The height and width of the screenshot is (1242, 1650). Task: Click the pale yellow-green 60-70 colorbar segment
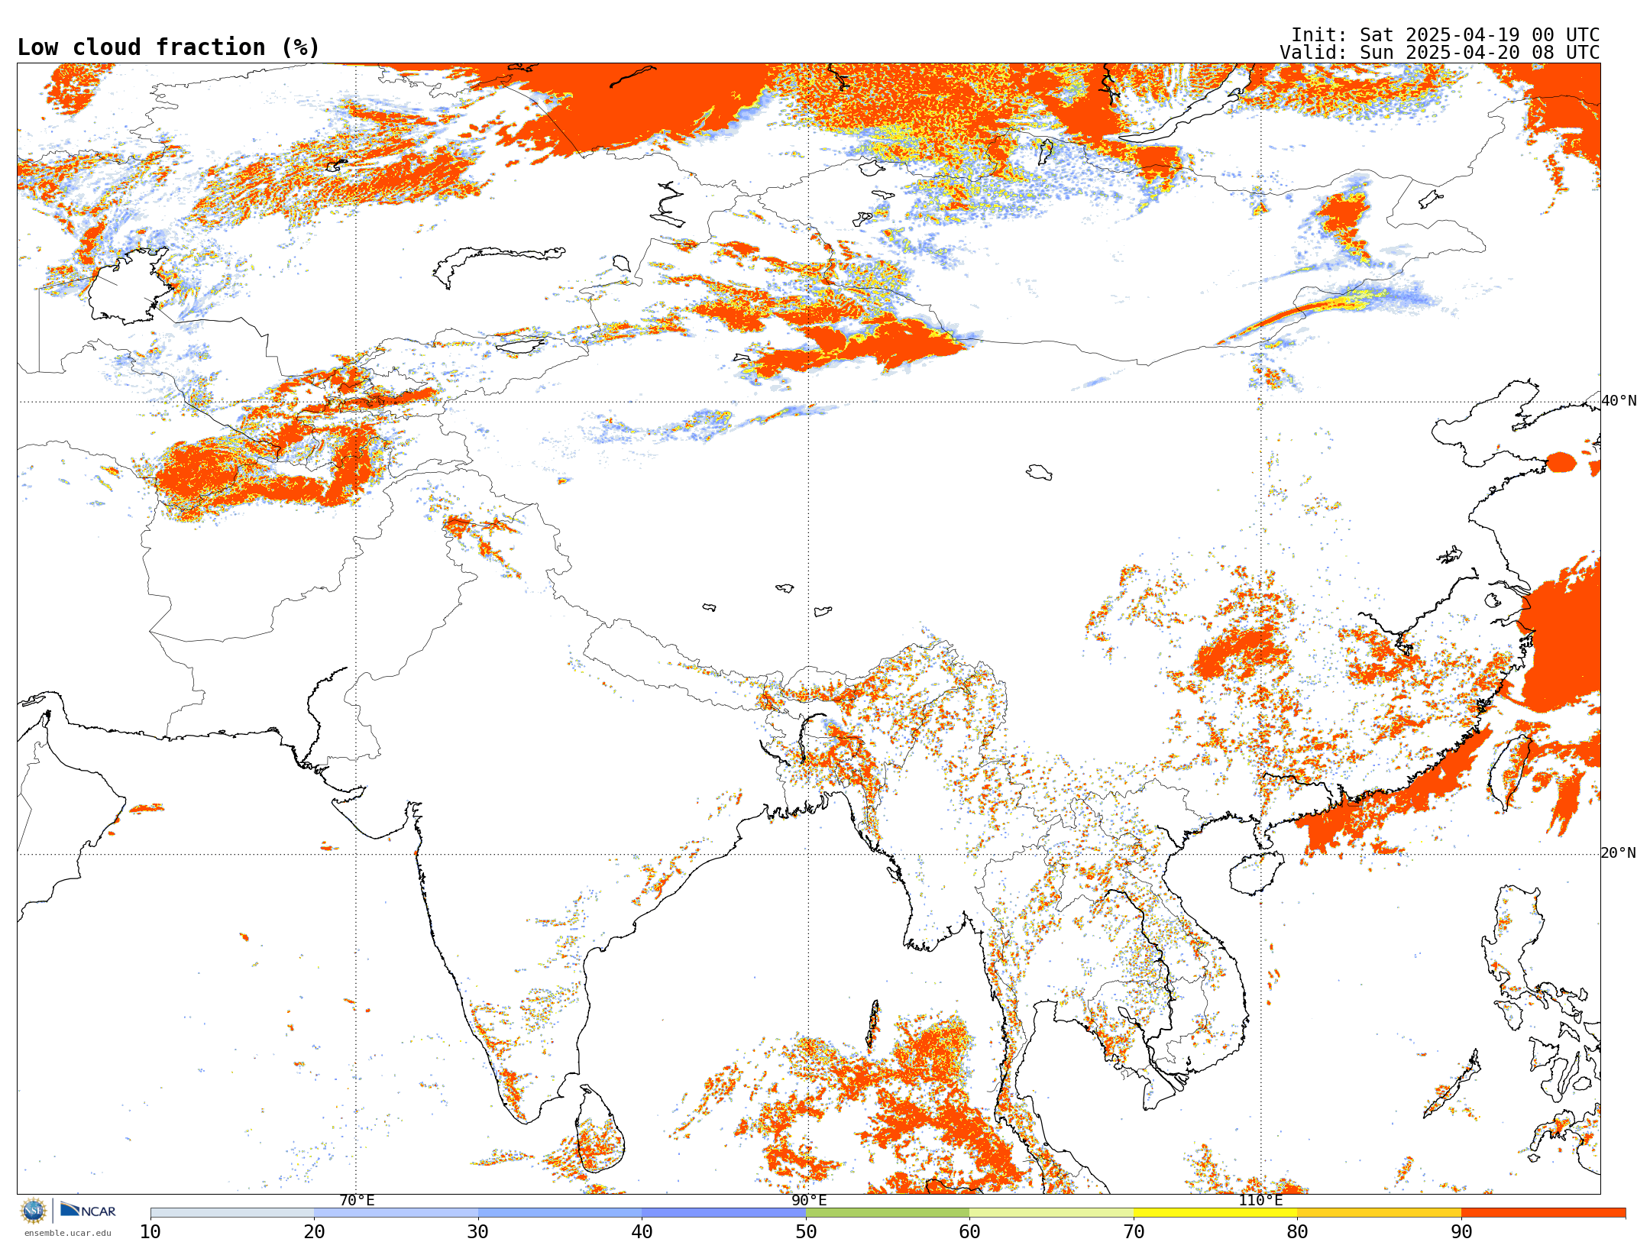click(x=1051, y=1213)
